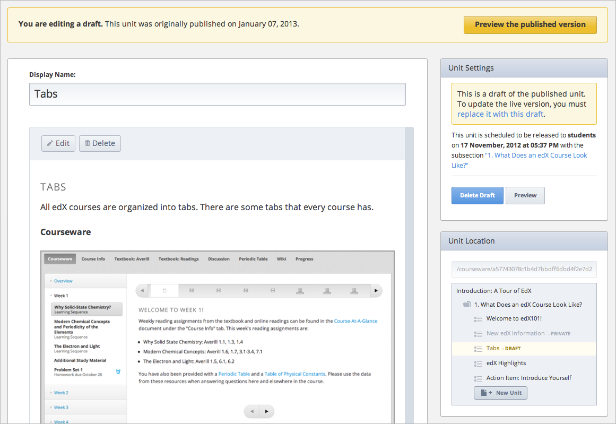Click the list icon beside Welcome to edX101!
Screen dimensions: 616x424
(478, 319)
